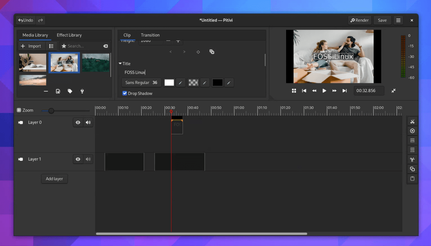Copy selected clip in timeline toolbar

point(412,169)
